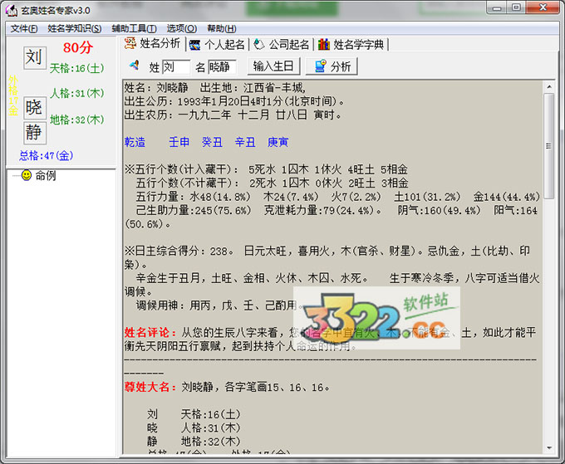Click the 壬申 pillar text
Image resolution: width=565 pixels, height=464 pixels.
pyautogui.click(x=179, y=142)
